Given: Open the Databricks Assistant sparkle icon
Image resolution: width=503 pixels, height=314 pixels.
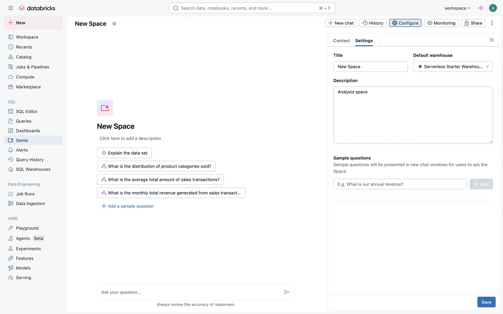Looking at the screenshot, I should (481, 8).
